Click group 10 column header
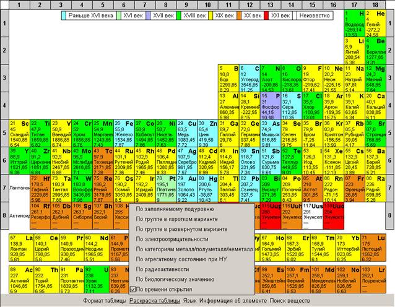The image size is (395, 307). tap(207, 5)
